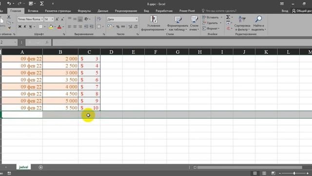
Task: Open Найти и выделить menu
Action: tap(258, 23)
